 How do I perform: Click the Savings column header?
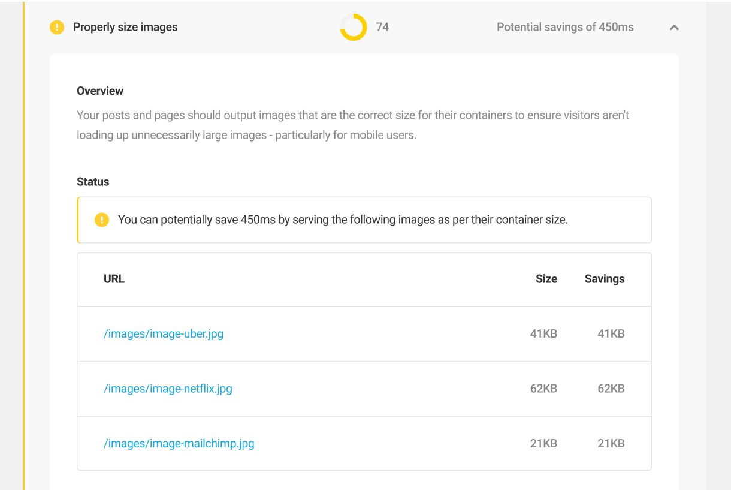(604, 279)
